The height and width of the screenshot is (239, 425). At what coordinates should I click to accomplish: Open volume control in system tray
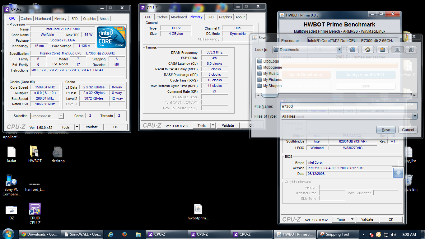click(x=394, y=234)
